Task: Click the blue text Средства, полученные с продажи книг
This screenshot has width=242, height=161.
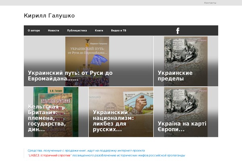Action: [x=57, y=151]
